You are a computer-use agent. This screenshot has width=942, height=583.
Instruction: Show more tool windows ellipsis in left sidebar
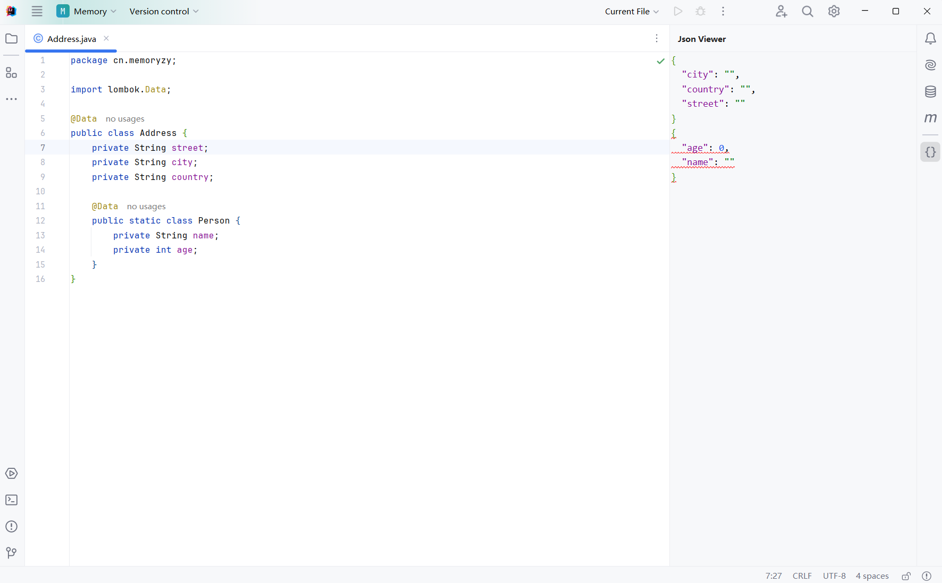11,99
